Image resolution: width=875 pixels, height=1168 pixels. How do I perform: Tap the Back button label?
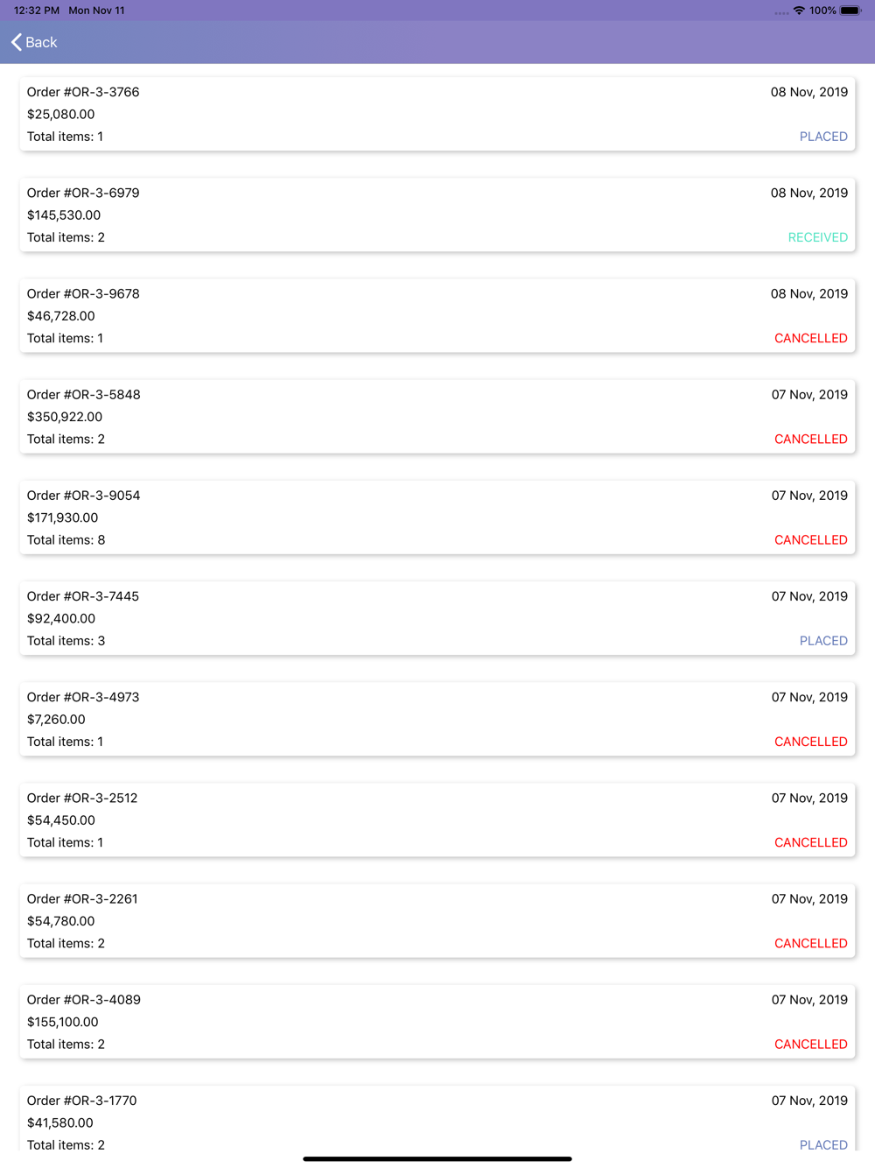click(x=41, y=42)
